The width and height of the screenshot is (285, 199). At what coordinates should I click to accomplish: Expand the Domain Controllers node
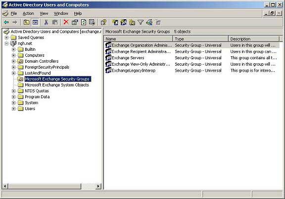tap(13, 61)
